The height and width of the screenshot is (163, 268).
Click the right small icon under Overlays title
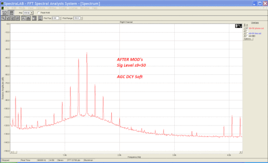pos(247,25)
